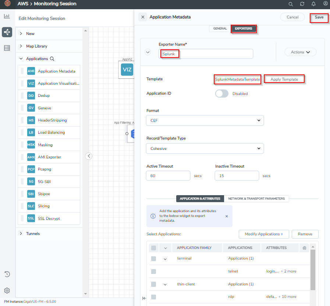
Task: Close the Application Metadata panel
Action: pos(143,17)
